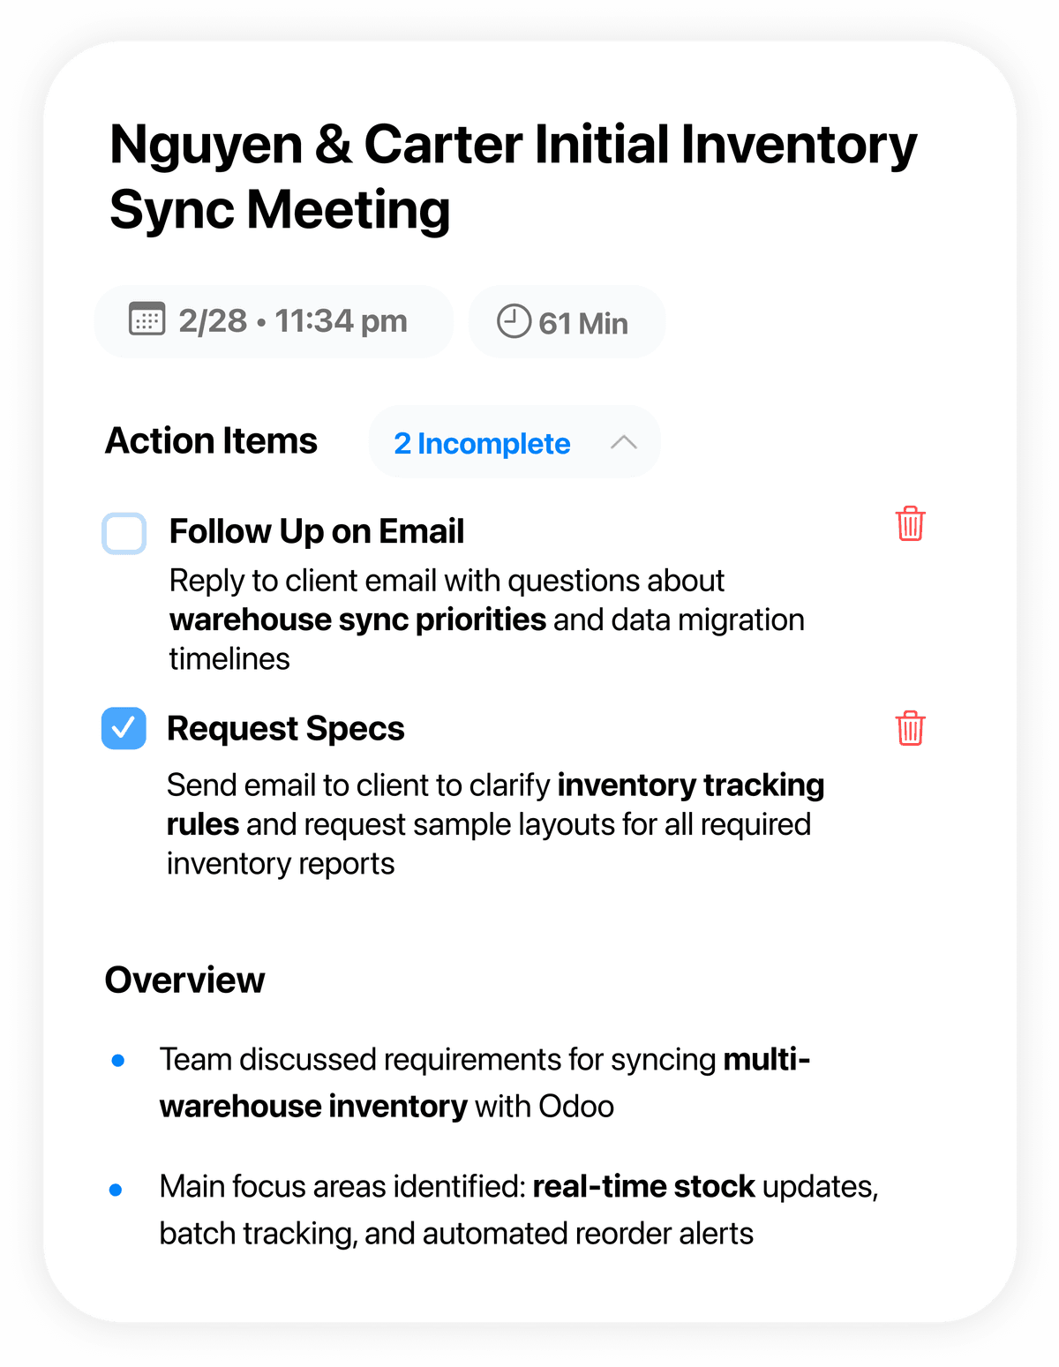Toggle the empty checkbox under Action Items

(x=124, y=532)
